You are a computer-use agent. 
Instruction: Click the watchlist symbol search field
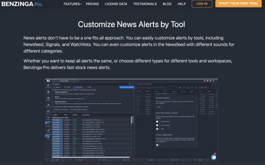click(x=157, y=88)
